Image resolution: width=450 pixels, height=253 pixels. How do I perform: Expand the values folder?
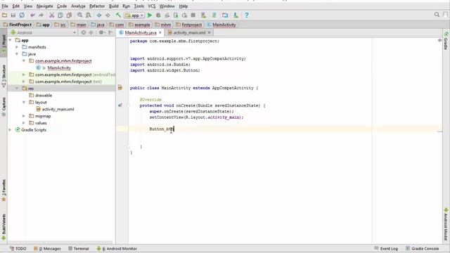24,123
